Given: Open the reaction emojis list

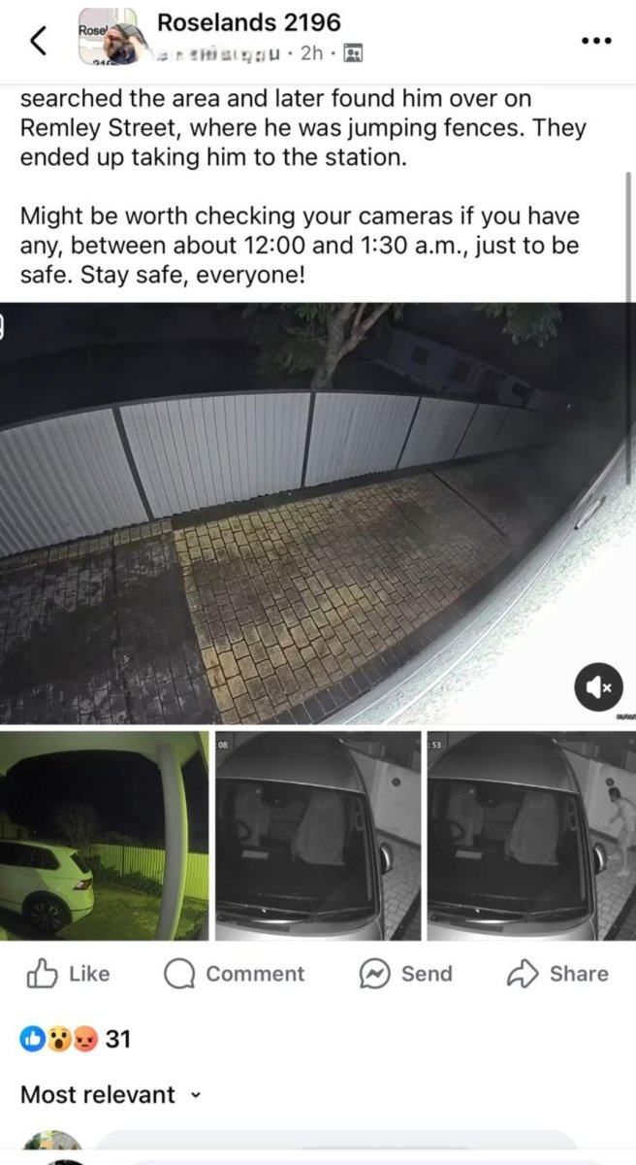Looking at the screenshot, I should pos(59,1040).
